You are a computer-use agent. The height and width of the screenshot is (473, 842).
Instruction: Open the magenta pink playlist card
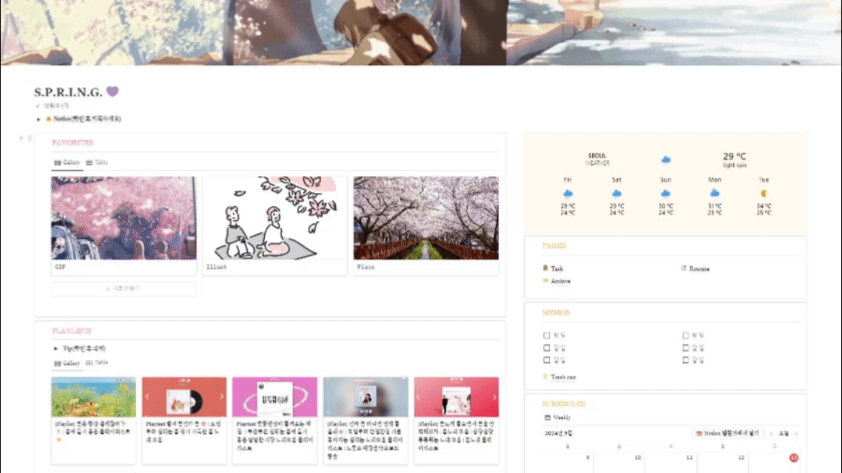(x=275, y=420)
